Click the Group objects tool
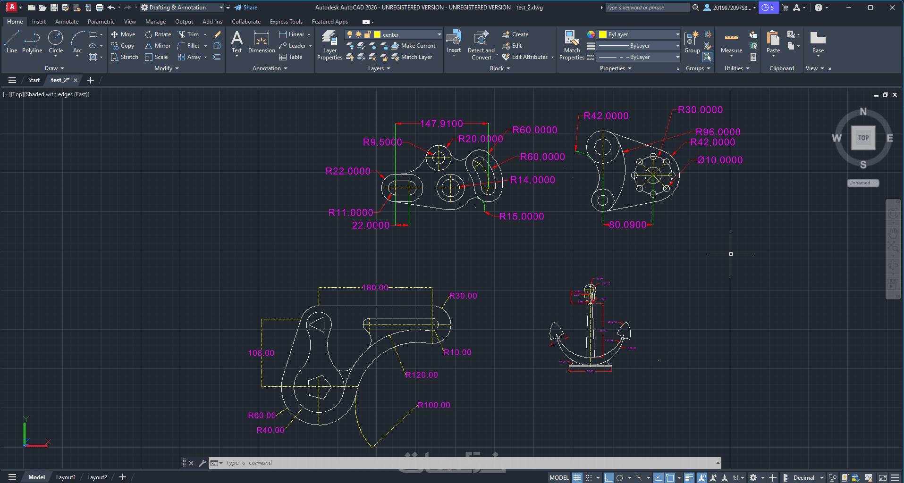The height and width of the screenshot is (483, 904). [692, 42]
